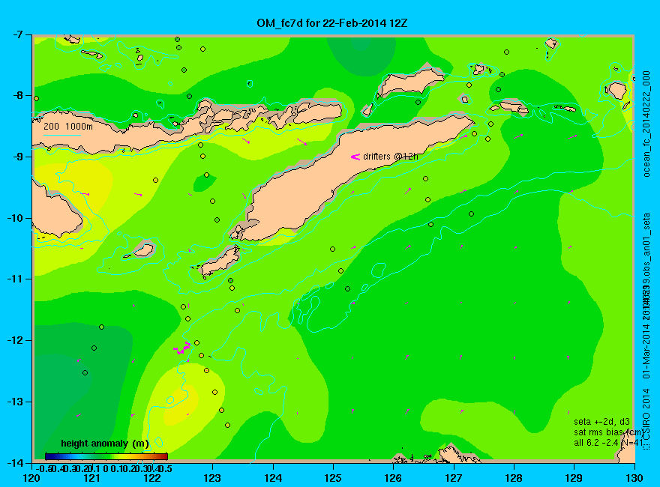This screenshot has height=487, width=660.
Task: Click the 'sat rms bias (cm)' annotation
Action: click(608, 432)
